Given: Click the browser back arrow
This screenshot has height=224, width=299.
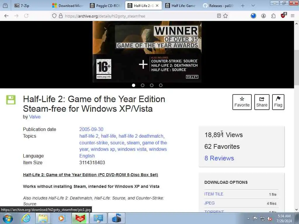Looking at the screenshot, I should (x=6, y=16).
